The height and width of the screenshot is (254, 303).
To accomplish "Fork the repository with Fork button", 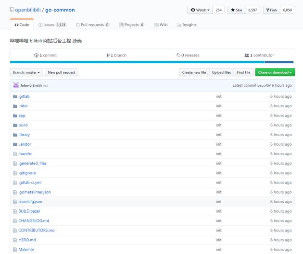I will [272, 10].
